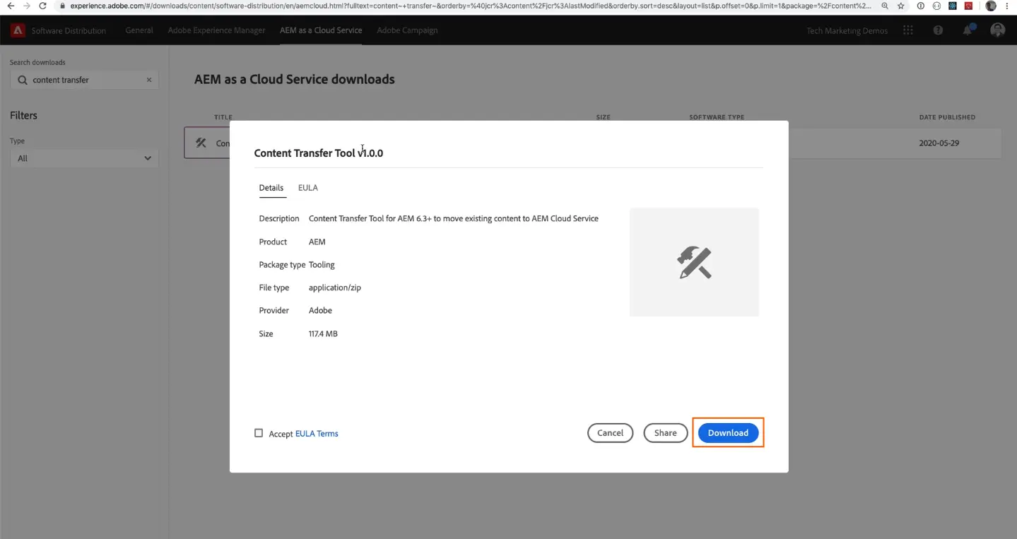
Task: Go forward in the browser
Action: (27, 6)
